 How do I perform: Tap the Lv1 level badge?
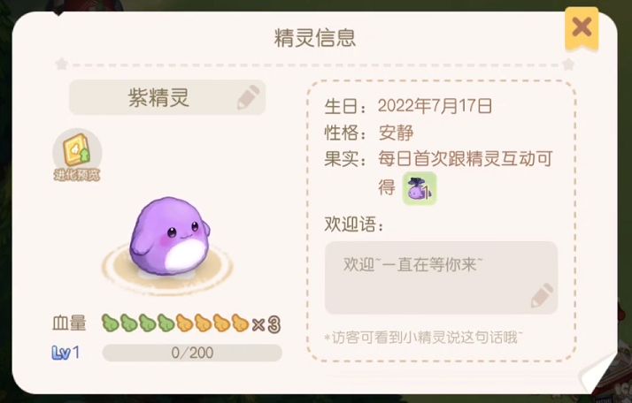[66, 354]
